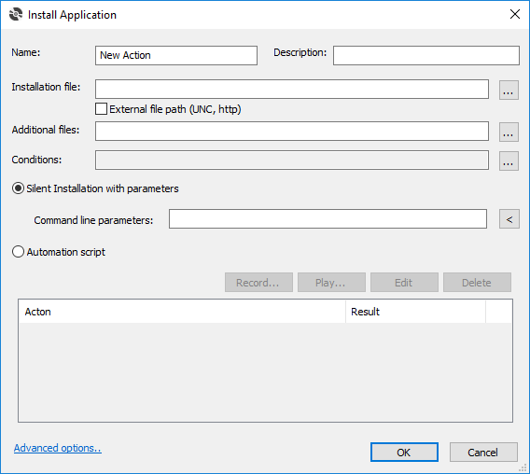Open the conditions editor button

[x=509, y=160]
